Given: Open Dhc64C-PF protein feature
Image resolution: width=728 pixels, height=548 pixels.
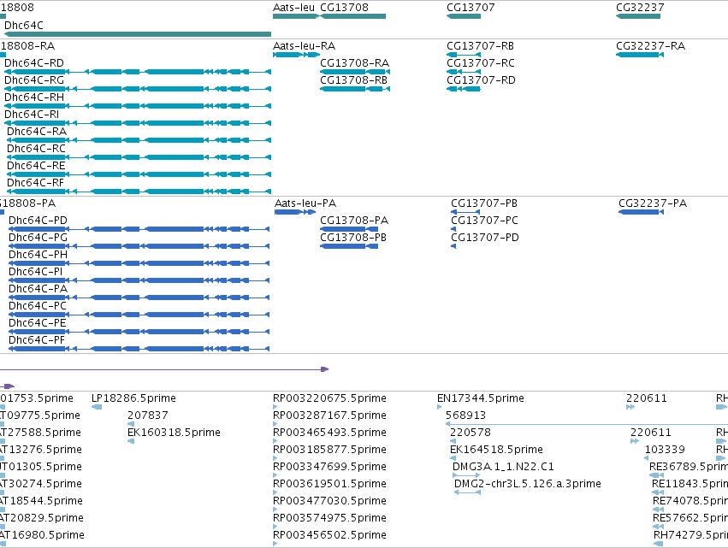Looking at the screenshot, I should pyautogui.click(x=139, y=349).
